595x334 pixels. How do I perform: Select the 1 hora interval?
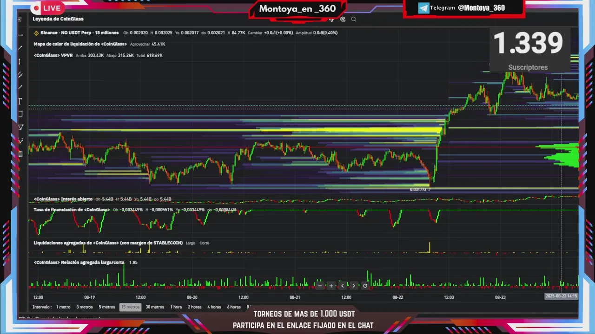coord(176,307)
